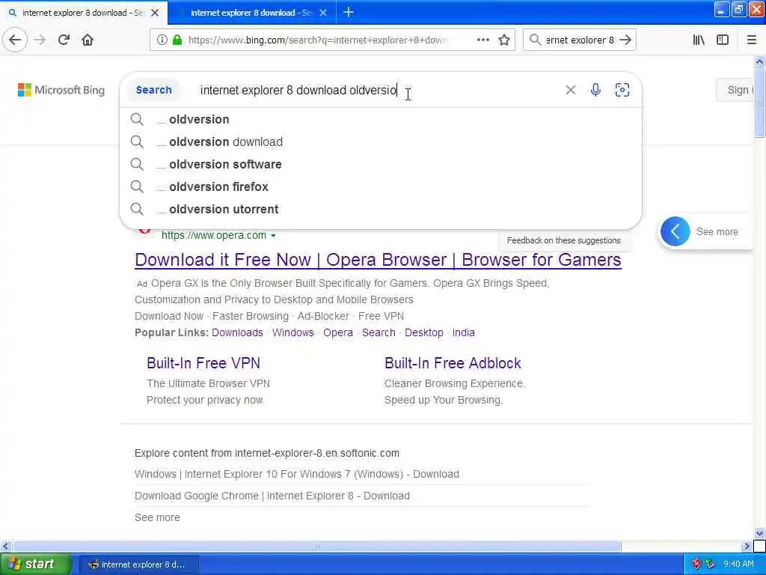Open Download Google Chrome softonic link
766x575 pixels.
(272, 496)
